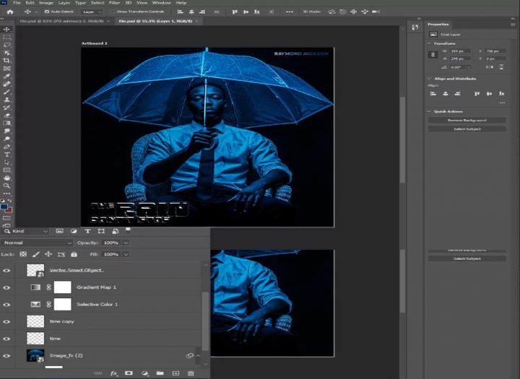Add layer mask icon
This screenshot has height=379, width=520.
click(129, 373)
